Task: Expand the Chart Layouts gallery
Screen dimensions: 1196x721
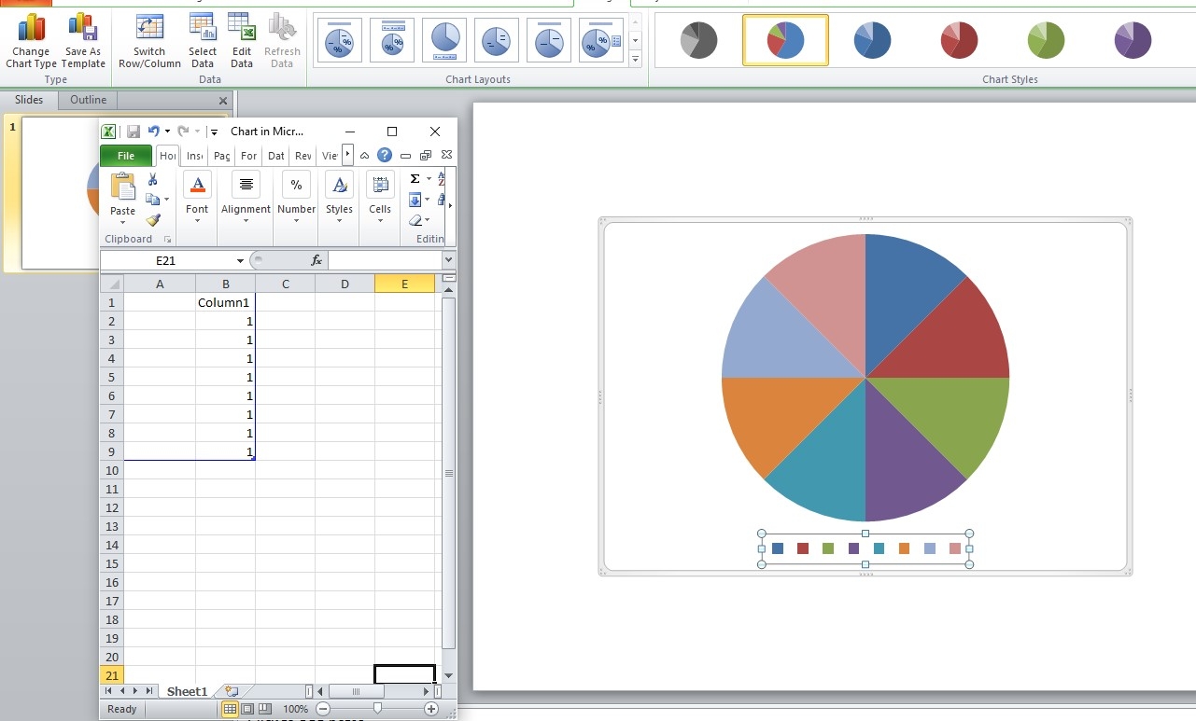Action: pyautogui.click(x=636, y=60)
